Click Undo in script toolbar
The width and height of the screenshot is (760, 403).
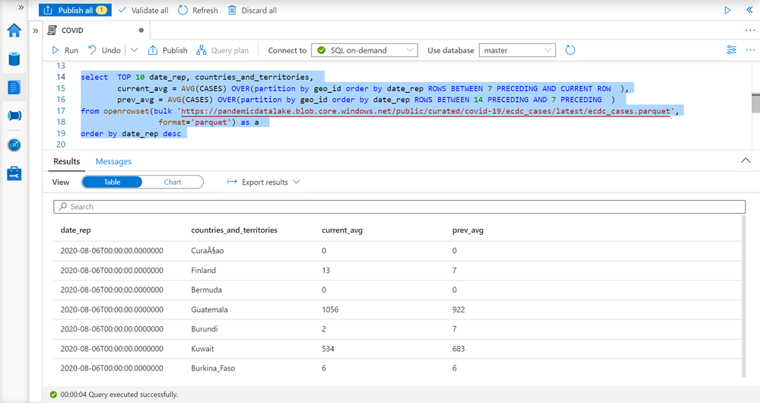tap(104, 50)
